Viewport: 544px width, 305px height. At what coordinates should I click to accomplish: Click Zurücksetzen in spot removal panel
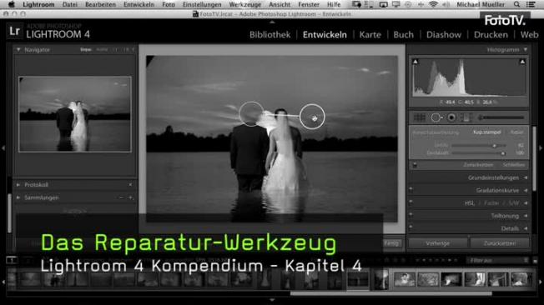(x=478, y=165)
